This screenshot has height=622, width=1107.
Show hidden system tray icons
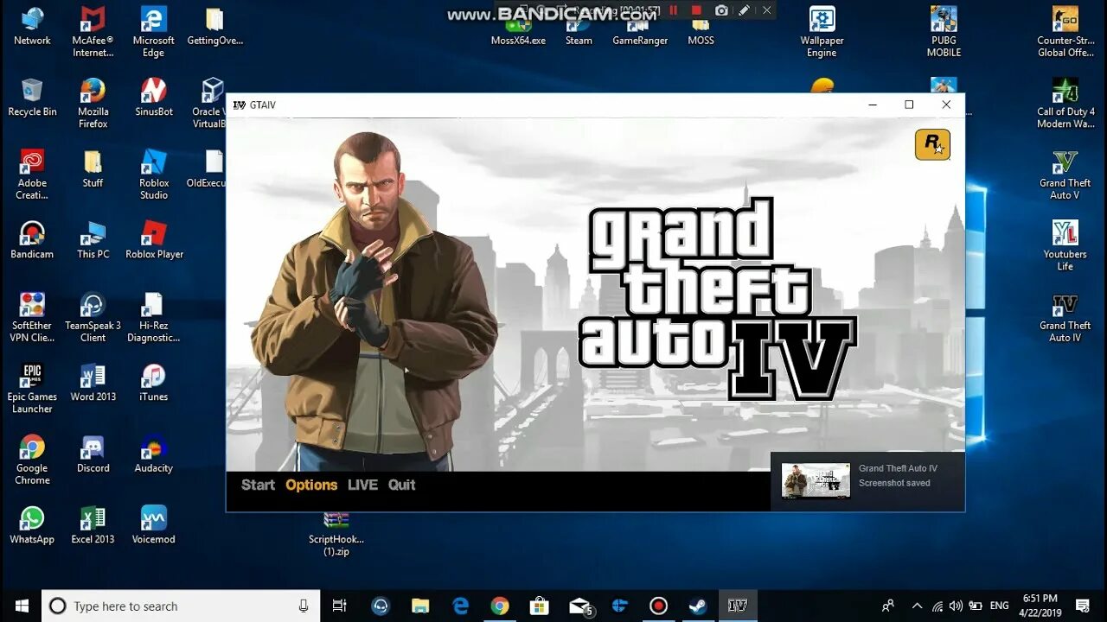pyautogui.click(x=917, y=606)
